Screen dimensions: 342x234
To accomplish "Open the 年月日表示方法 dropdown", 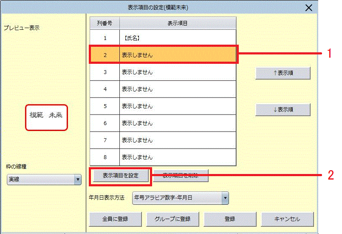I will pyautogui.click(x=181, y=198).
